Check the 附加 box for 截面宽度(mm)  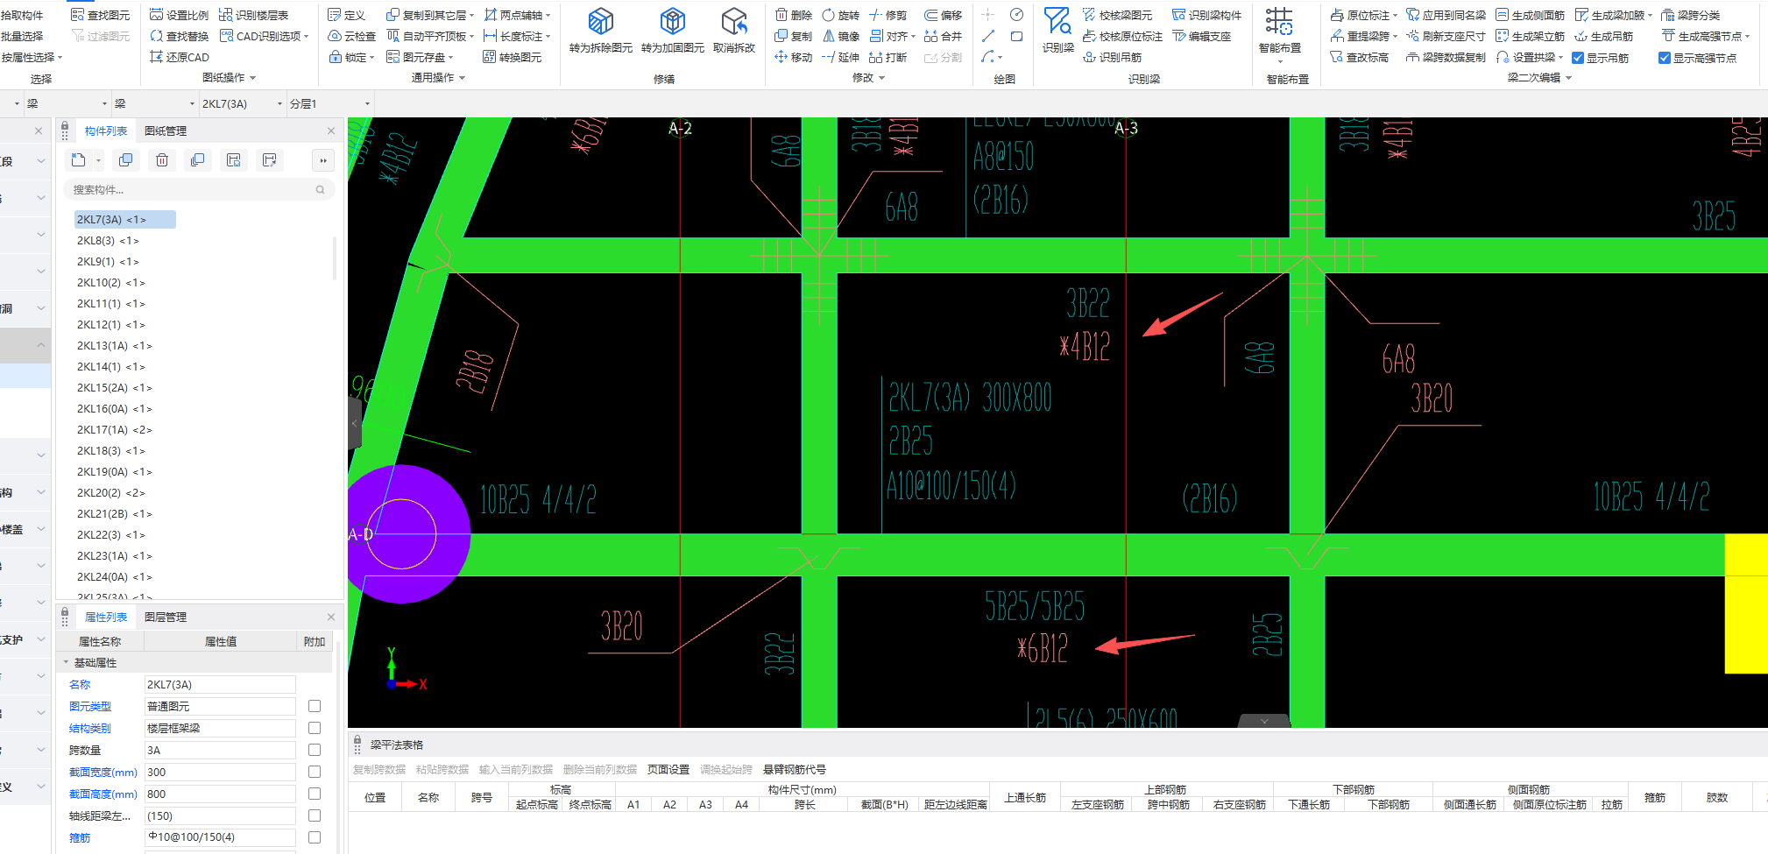pos(315,772)
